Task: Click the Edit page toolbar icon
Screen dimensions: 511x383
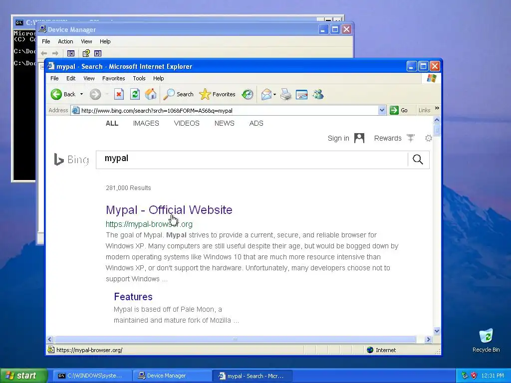Action: tap(301, 94)
